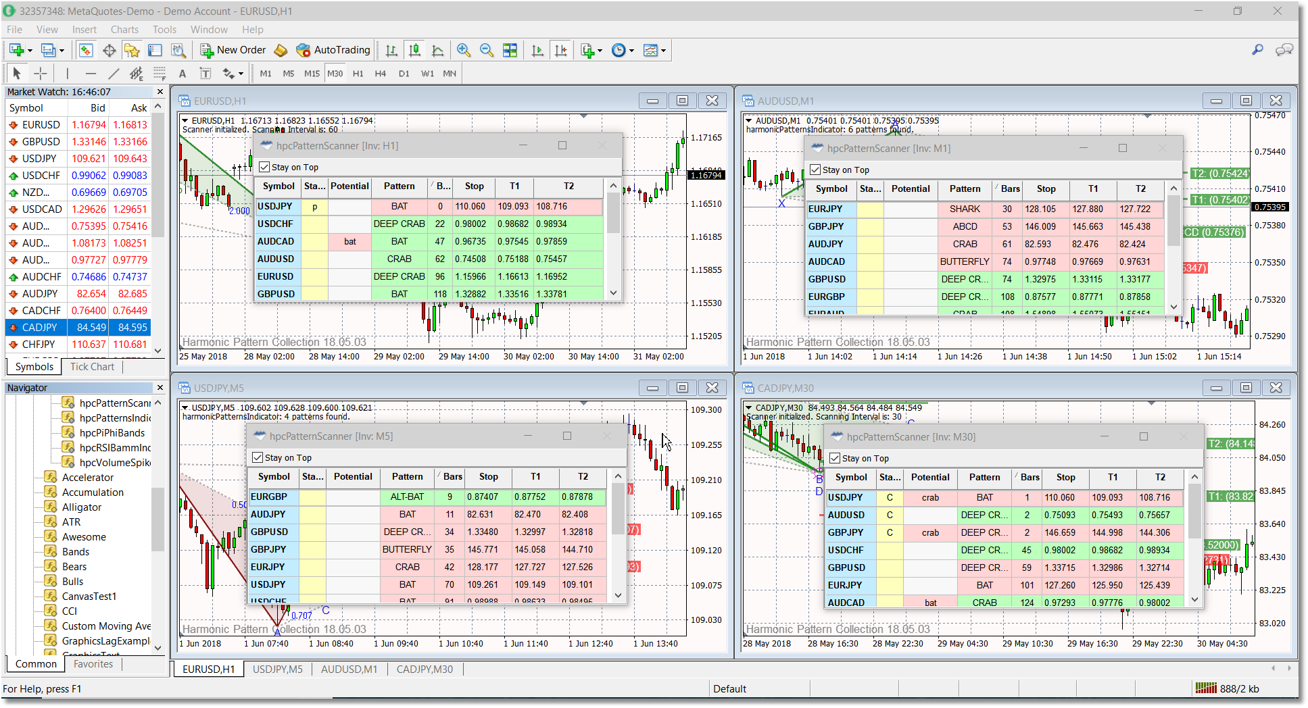Click the New Order button
The width and height of the screenshot is (1308, 708).
pyautogui.click(x=233, y=50)
